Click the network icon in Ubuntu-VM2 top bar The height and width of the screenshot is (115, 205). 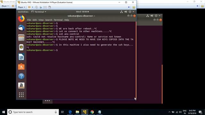pyautogui.click(x=121, y=12)
